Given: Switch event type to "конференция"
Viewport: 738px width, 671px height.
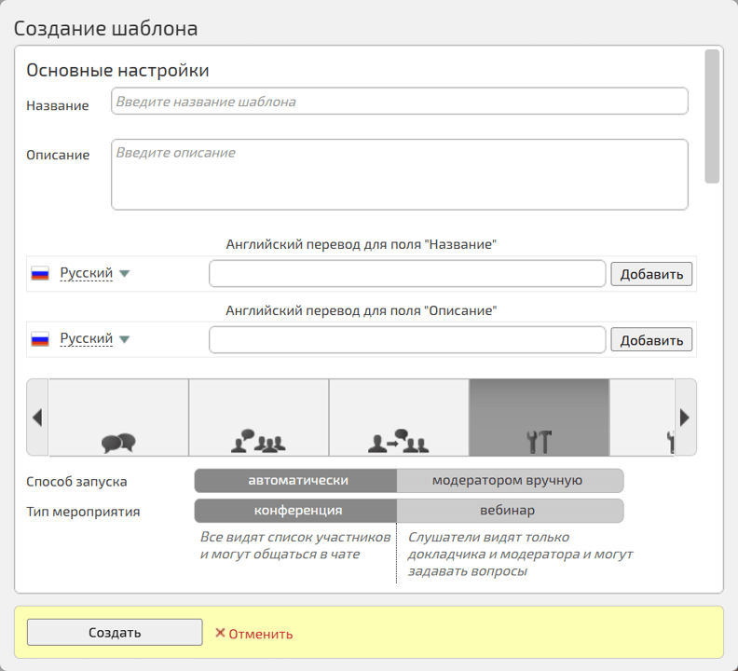Looking at the screenshot, I should point(296,511).
